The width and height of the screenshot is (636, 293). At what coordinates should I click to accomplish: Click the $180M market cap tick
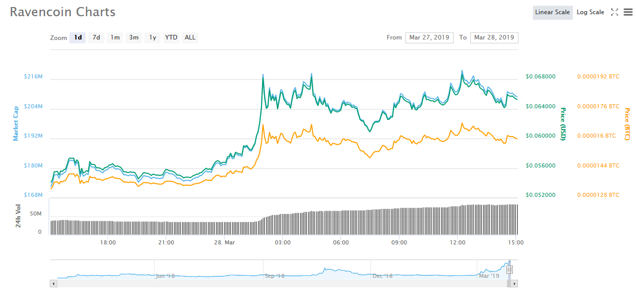[33, 166]
